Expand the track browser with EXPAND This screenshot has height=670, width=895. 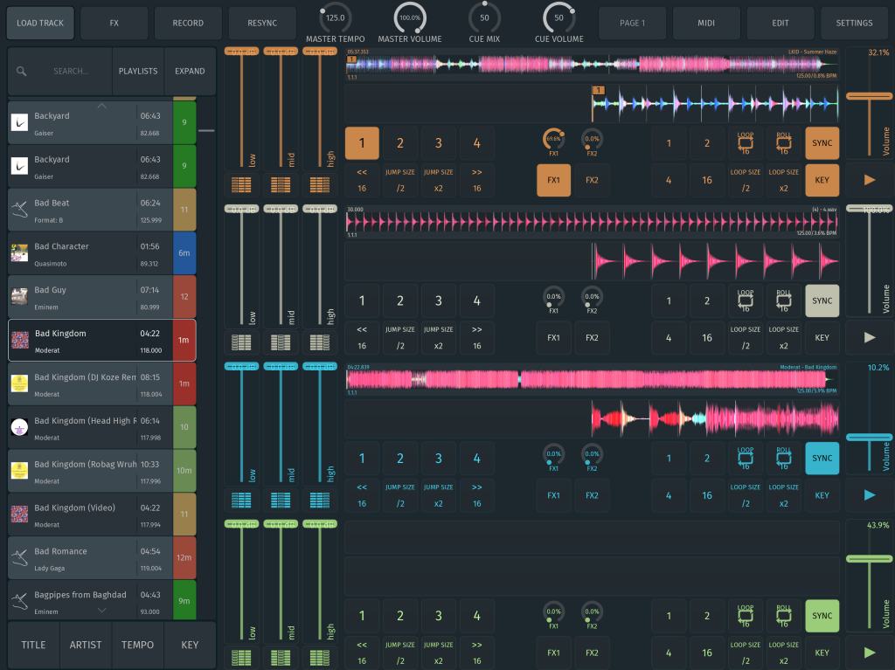(x=190, y=72)
